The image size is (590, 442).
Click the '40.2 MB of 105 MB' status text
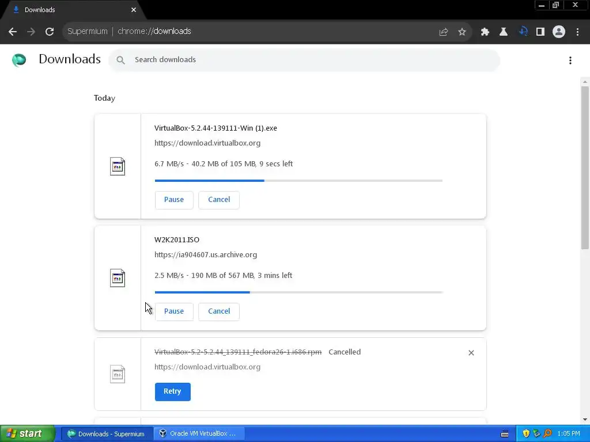pos(224,164)
